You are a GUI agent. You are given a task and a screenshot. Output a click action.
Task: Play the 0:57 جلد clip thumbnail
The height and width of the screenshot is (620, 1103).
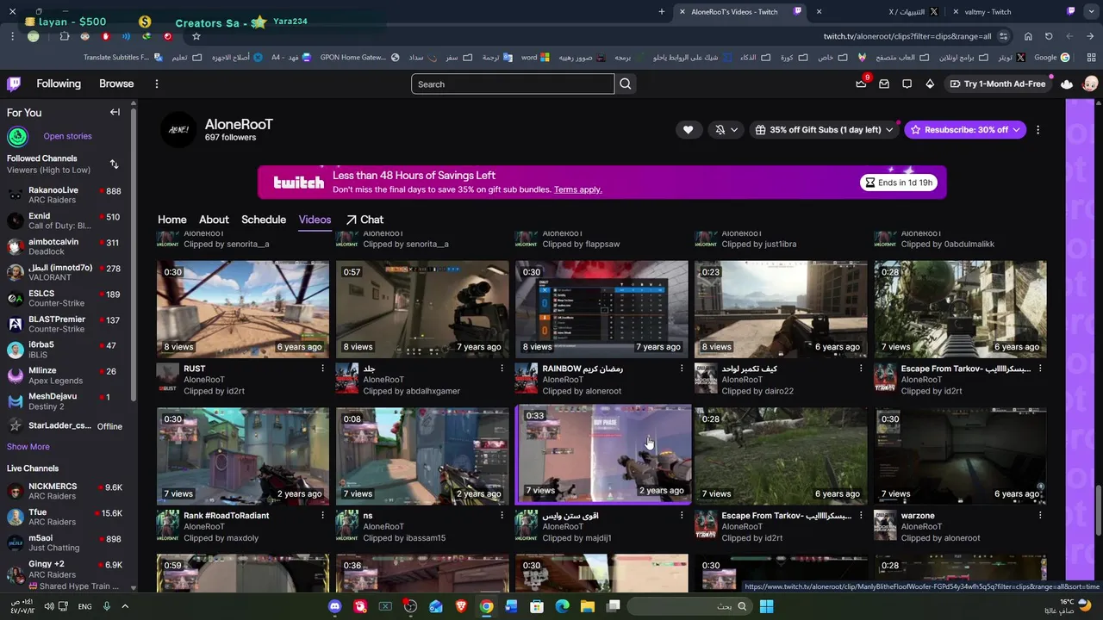[422, 309]
